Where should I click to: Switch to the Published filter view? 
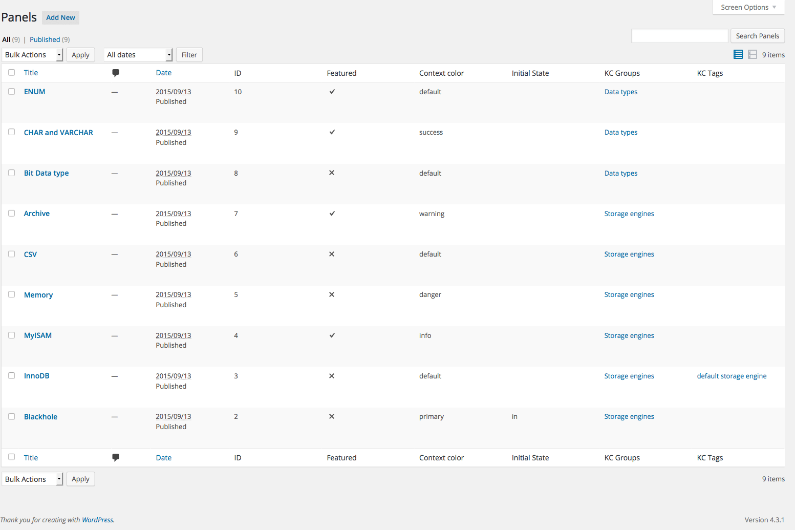[x=45, y=39]
